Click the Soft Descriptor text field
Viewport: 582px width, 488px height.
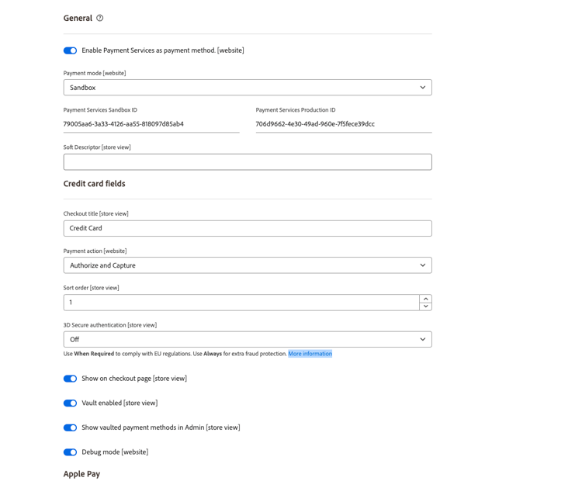(247, 162)
